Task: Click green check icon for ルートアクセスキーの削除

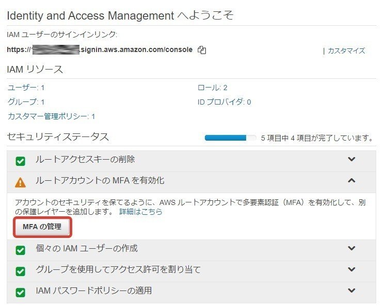Action: 21,161
